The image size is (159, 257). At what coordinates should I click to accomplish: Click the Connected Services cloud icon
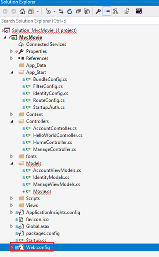pos(21,44)
